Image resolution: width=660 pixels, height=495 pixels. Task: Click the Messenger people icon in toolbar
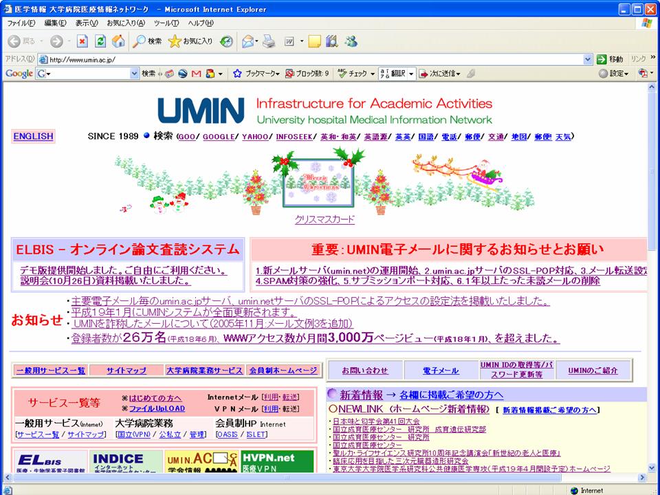click(x=351, y=41)
